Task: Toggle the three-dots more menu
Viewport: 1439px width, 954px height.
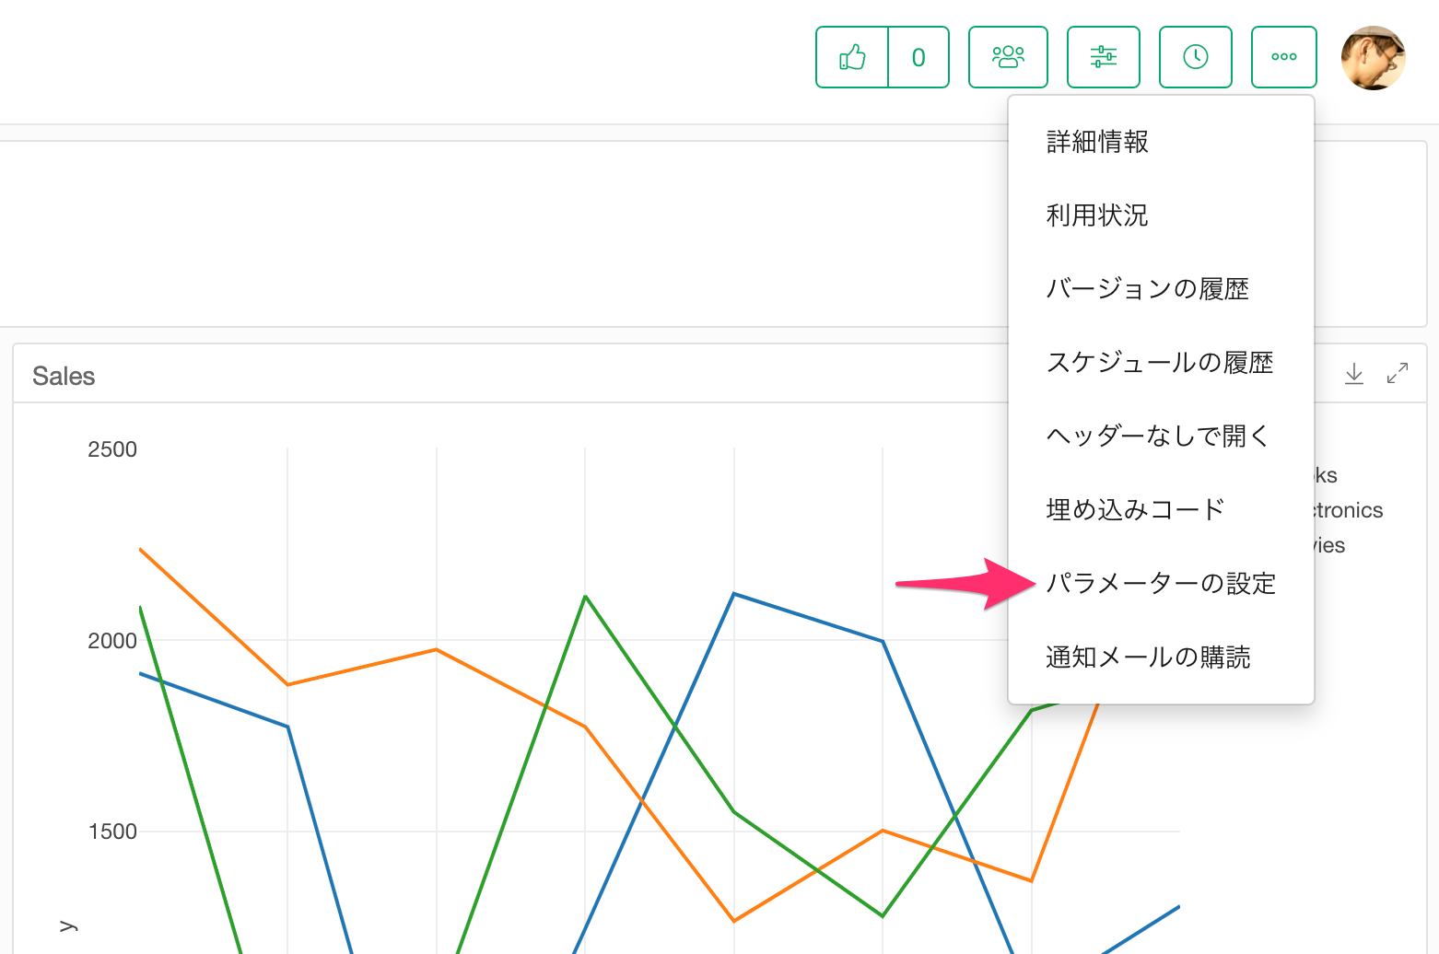Action: point(1284,57)
